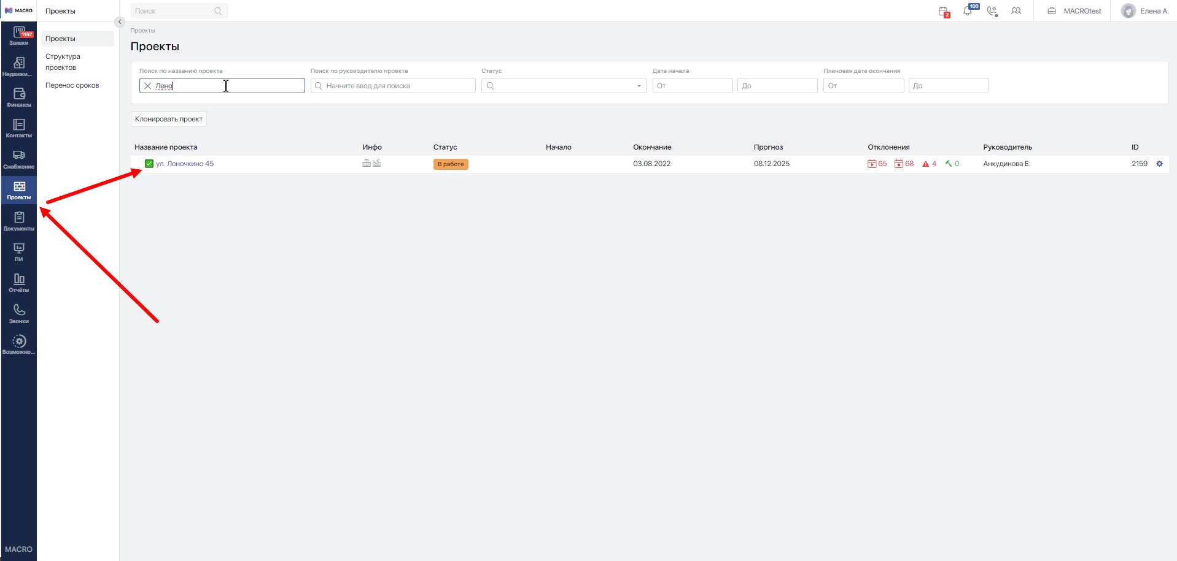Open the calendar icon in header
The image size is (1177, 561).
click(944, 11)
